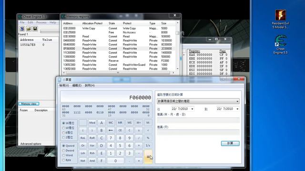The width and height of the screenshot is (305, 171).
Task: Select the 16進位 hexadecimal radio button
Action: 63,123
